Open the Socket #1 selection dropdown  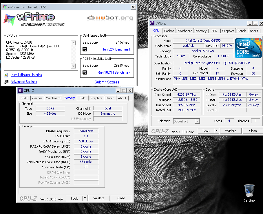[186, 121]
